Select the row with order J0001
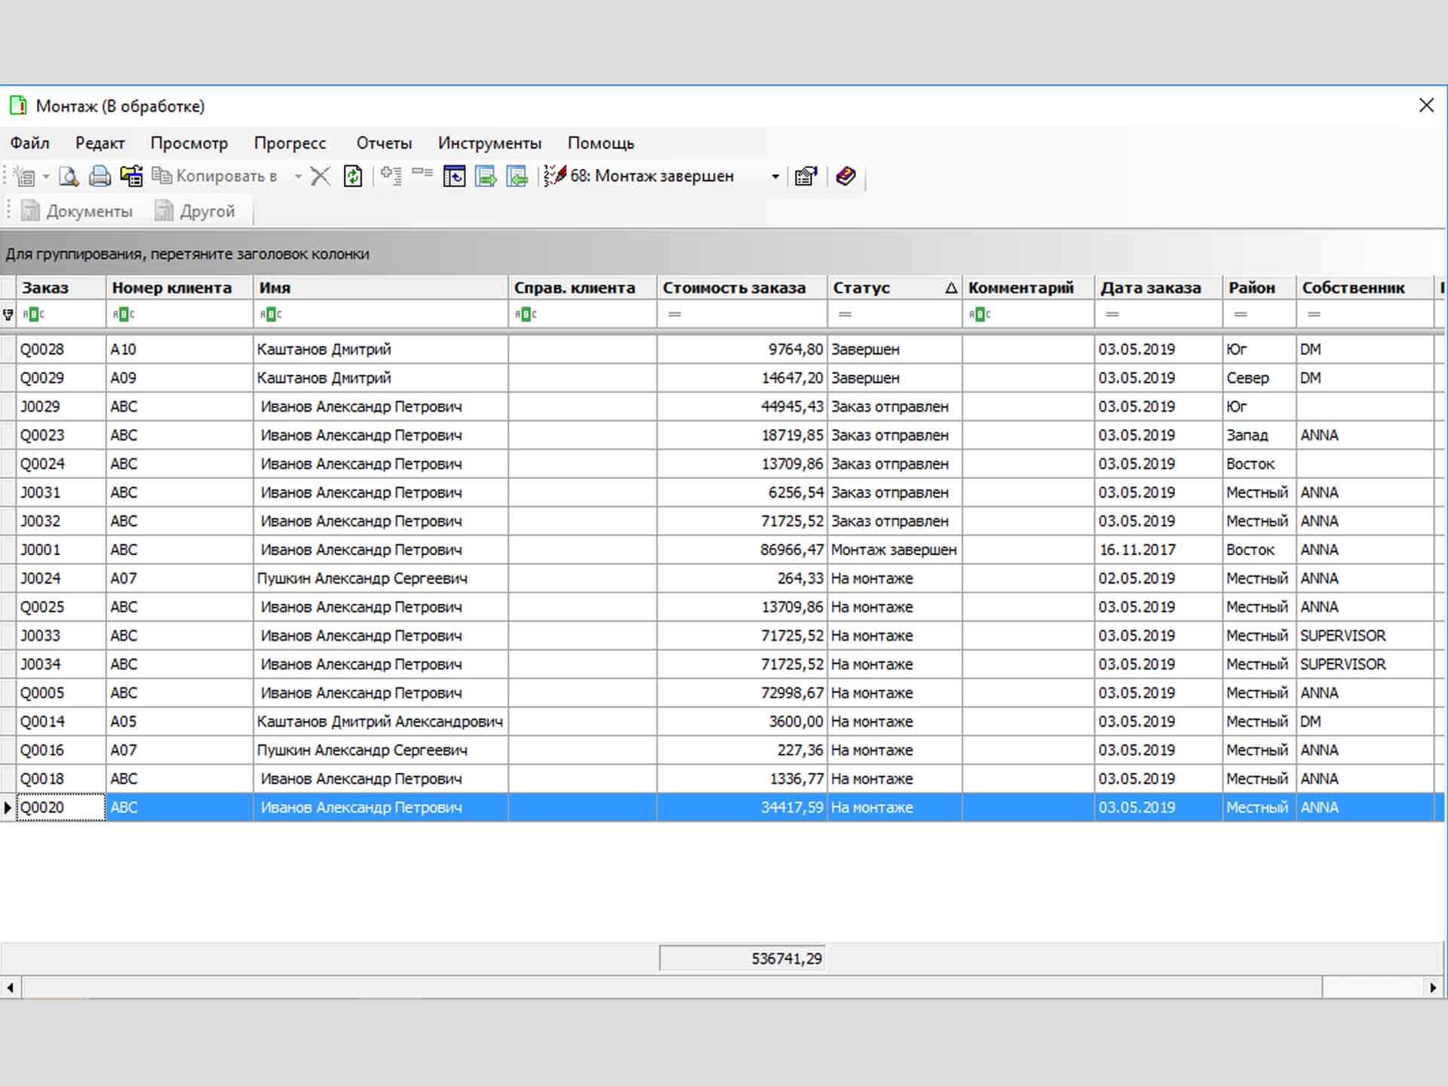The image size is (1448, 1086). tap(41, 550)
